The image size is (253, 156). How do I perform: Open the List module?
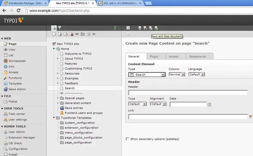tap(11, 55)
